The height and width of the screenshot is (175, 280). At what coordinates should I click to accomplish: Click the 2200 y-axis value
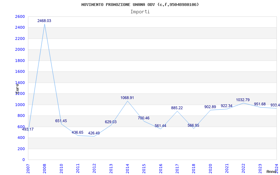point(20,38)
